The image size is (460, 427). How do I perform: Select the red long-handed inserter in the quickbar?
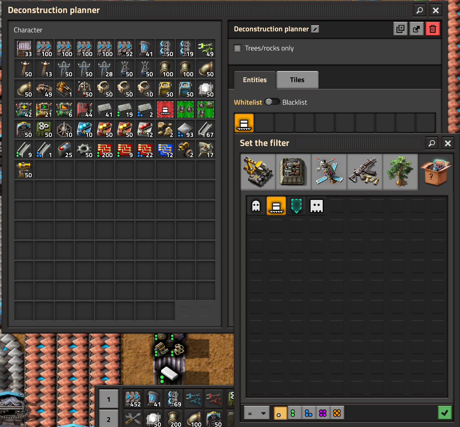click(214, 399)
